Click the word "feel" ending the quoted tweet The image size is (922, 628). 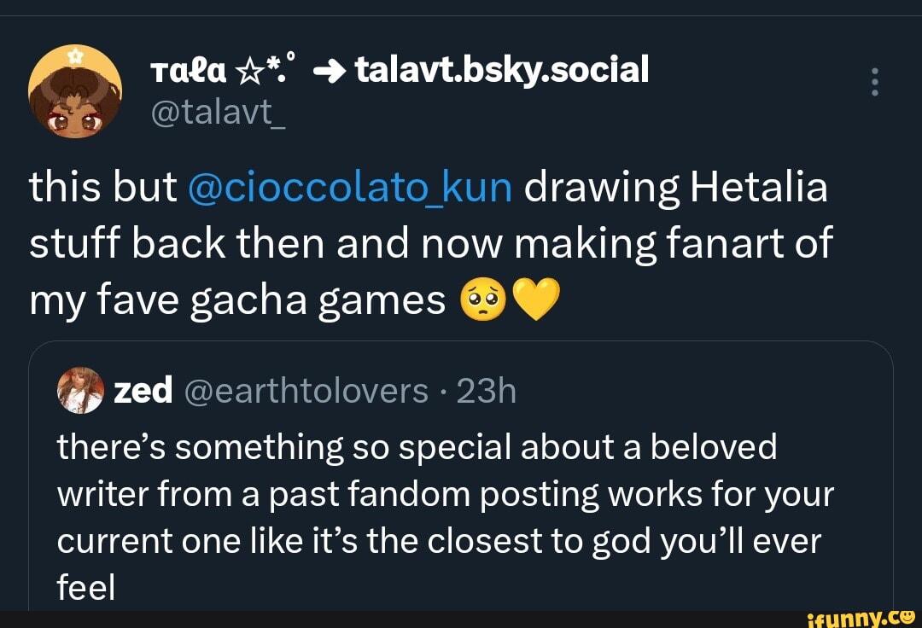85,588
